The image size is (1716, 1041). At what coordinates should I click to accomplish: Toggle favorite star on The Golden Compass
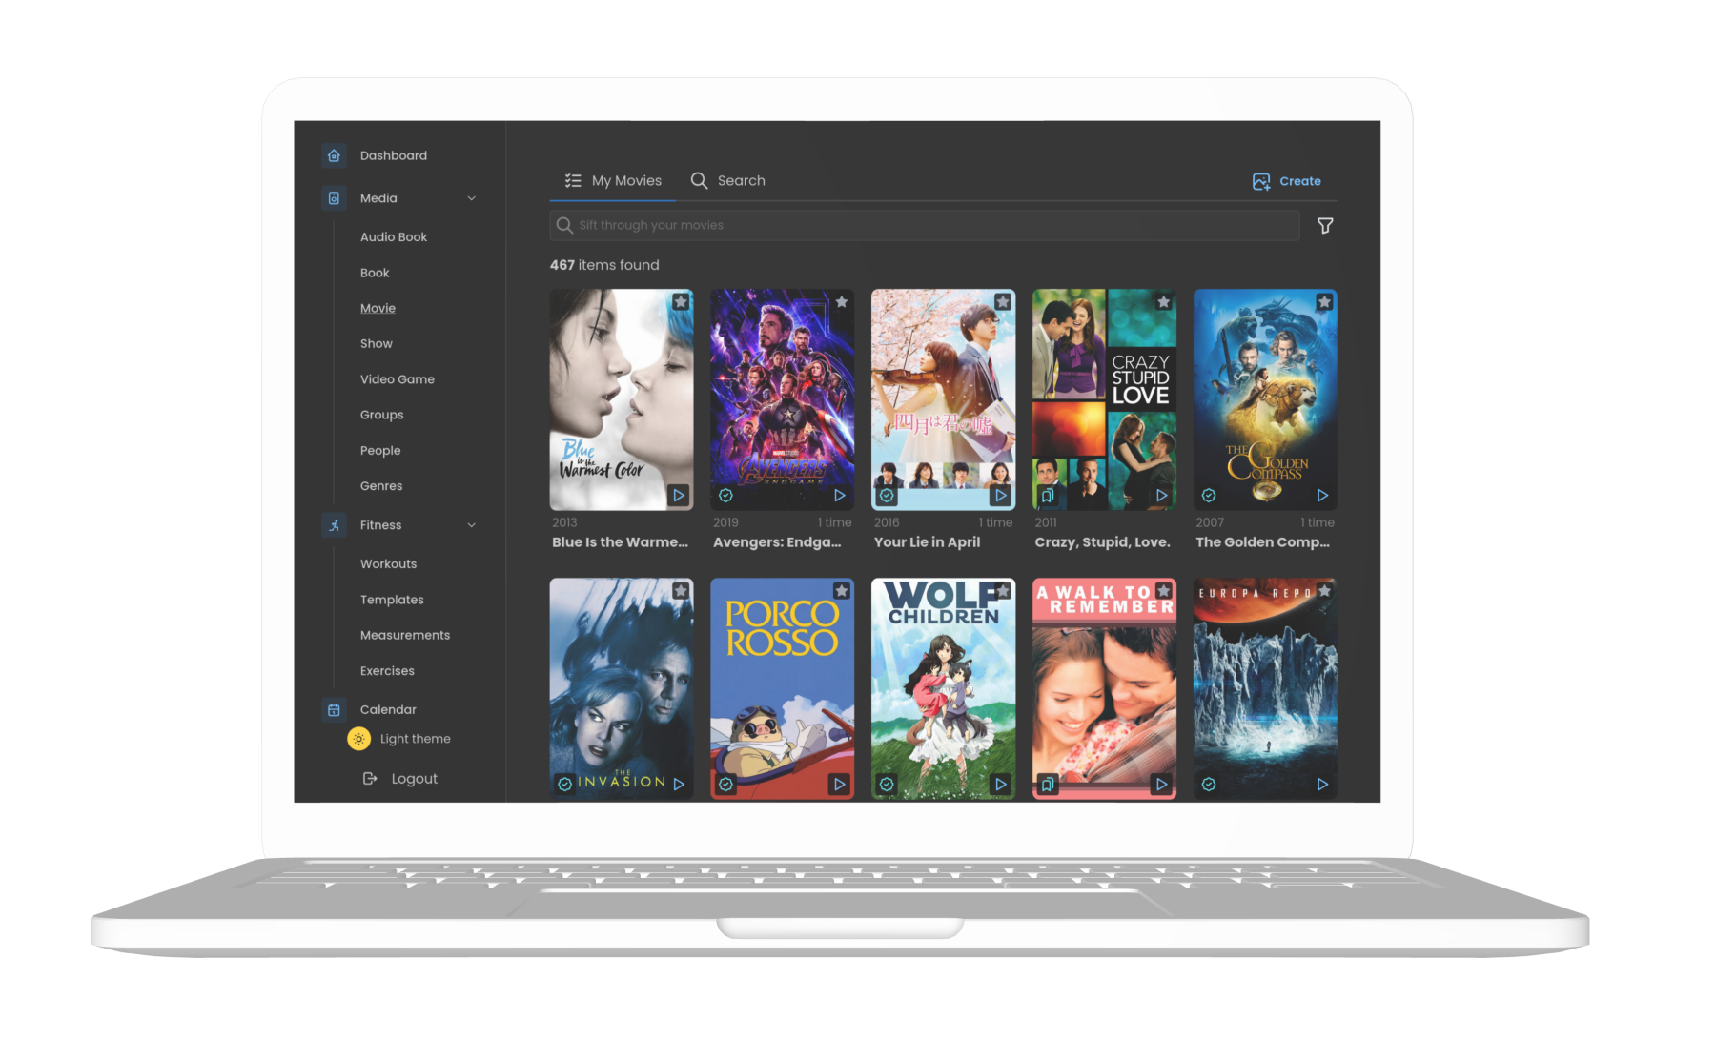coord(1325,302)
